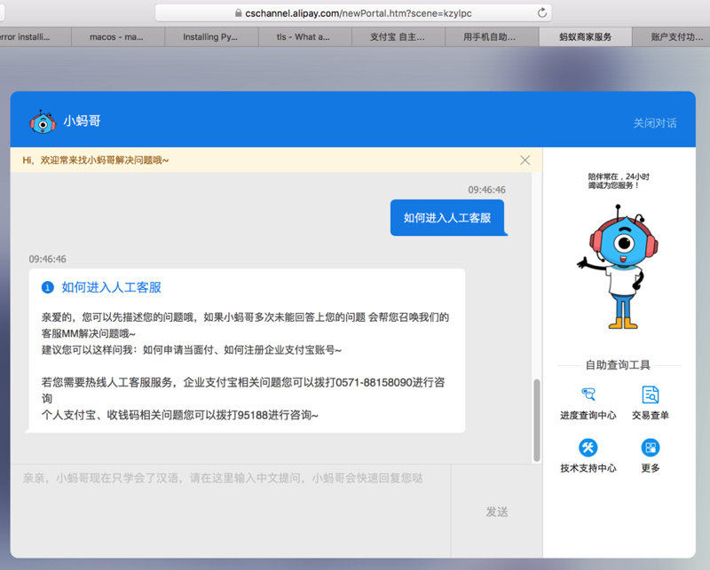Click the 小蚂哥 title in header
Screen dimensions: 710x570
point(82,121)
